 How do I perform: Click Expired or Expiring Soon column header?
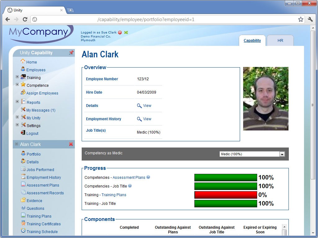tap(260, 230)
